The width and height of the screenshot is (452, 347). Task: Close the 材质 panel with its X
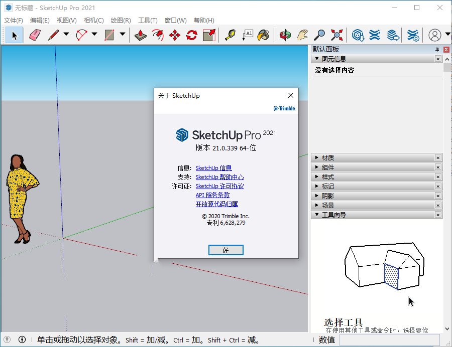click(x=438, y=157)
